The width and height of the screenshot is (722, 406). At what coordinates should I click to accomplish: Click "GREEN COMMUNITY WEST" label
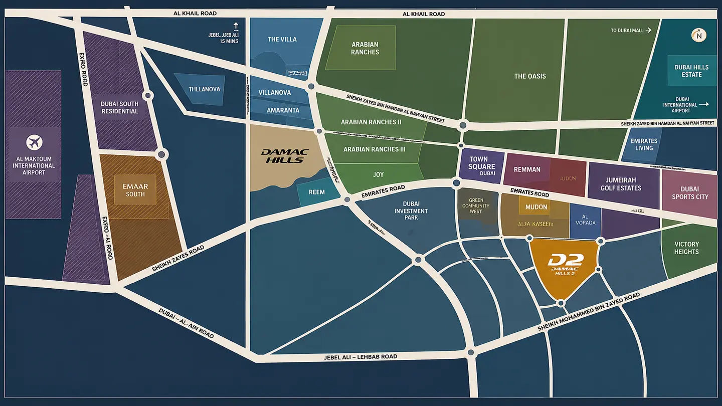476,206
